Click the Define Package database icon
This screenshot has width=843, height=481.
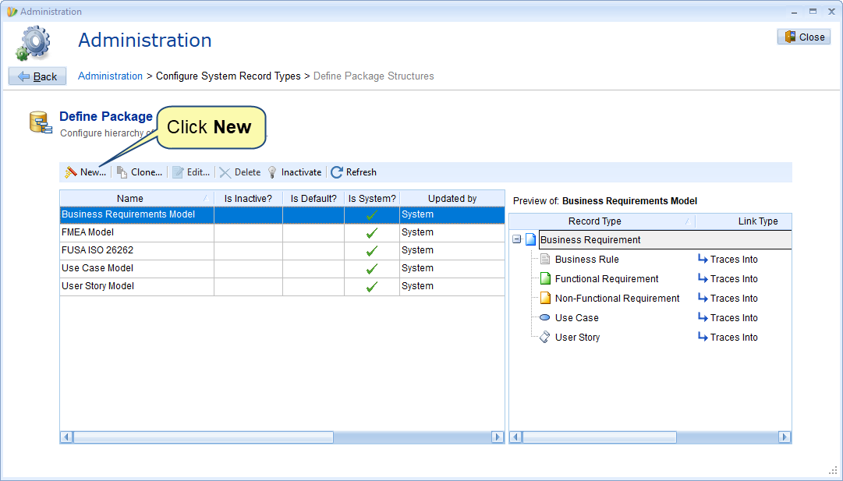click(41, 122)
